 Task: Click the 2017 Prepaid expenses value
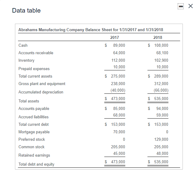coord(119,67)
